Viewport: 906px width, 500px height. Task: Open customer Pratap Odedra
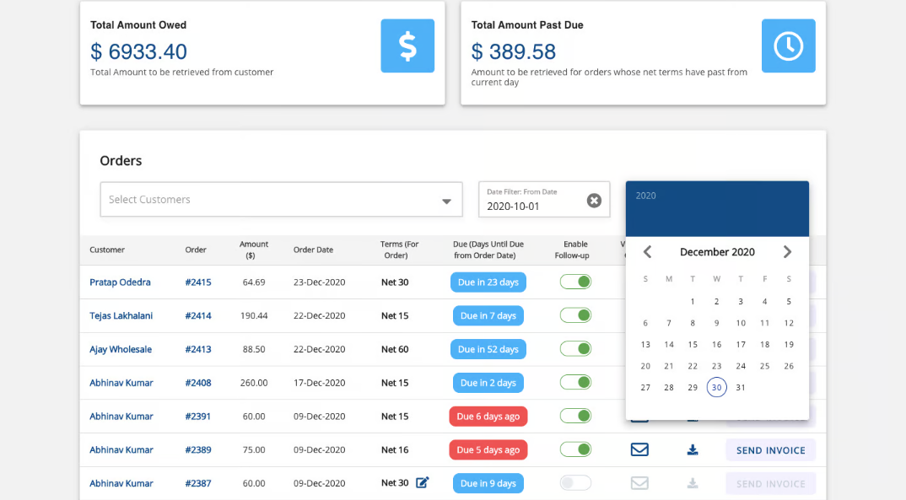[x=120, y=282]
